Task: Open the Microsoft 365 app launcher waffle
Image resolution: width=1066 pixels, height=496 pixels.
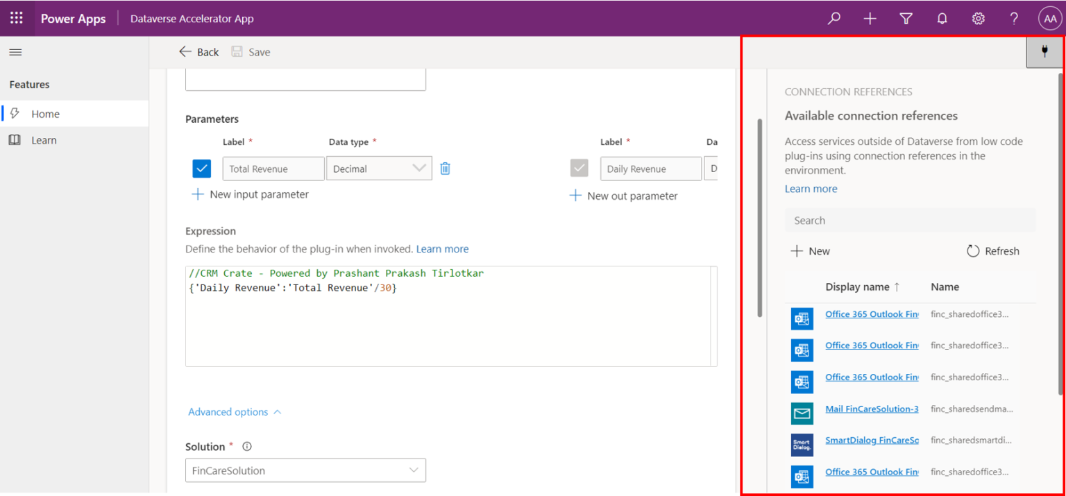Action: point(15,18)
